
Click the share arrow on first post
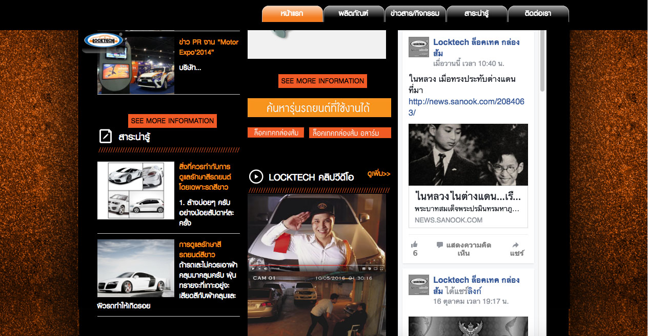click(515, 245)
